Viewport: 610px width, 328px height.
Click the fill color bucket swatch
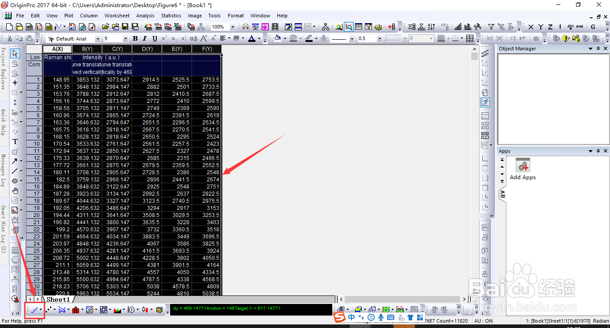pyautogui.click(x=277, y=39)
